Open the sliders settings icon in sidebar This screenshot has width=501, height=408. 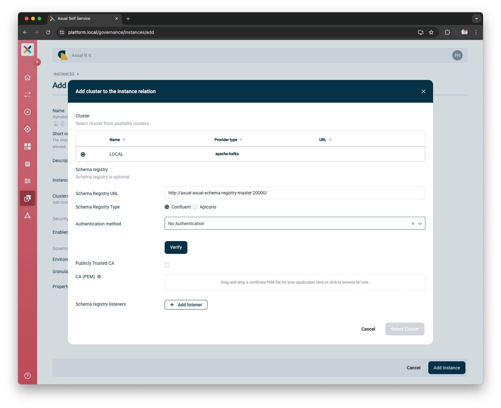[x=28, y=181]
